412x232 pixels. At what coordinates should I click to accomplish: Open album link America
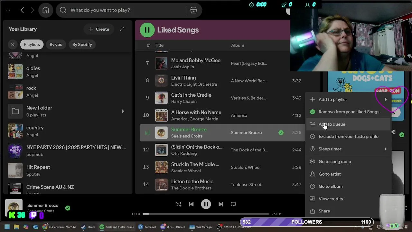pos(239,115)
